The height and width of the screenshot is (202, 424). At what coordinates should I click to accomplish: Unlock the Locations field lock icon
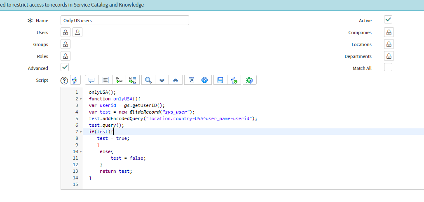pyautogui.click(x=389, y=44)
